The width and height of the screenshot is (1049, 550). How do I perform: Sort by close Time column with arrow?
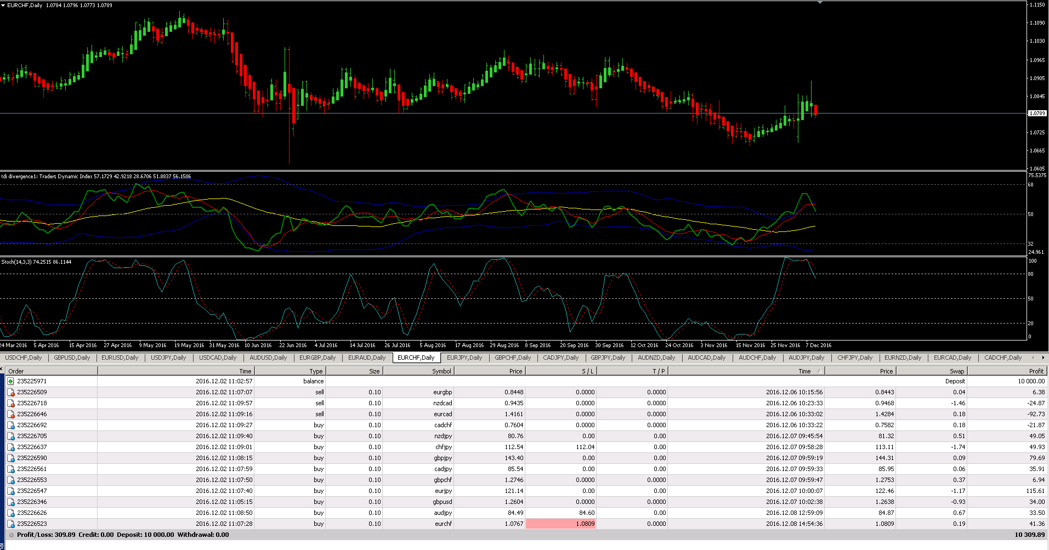point(746,371)
